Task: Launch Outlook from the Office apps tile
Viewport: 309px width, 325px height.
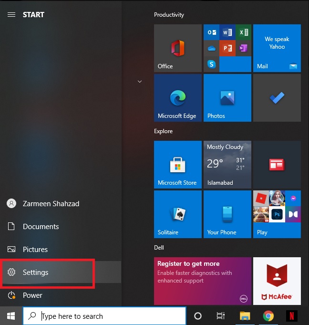Action: tap(211, 32)
